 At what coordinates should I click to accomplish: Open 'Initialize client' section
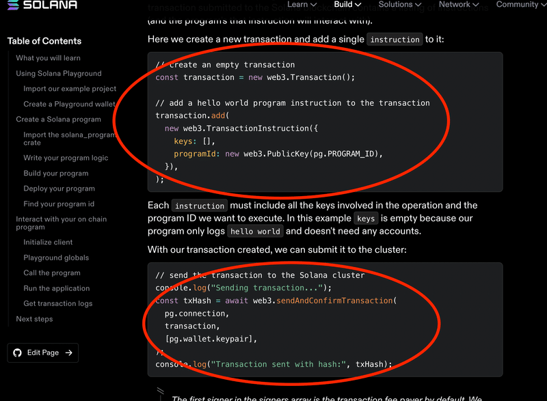pos(48,242)
